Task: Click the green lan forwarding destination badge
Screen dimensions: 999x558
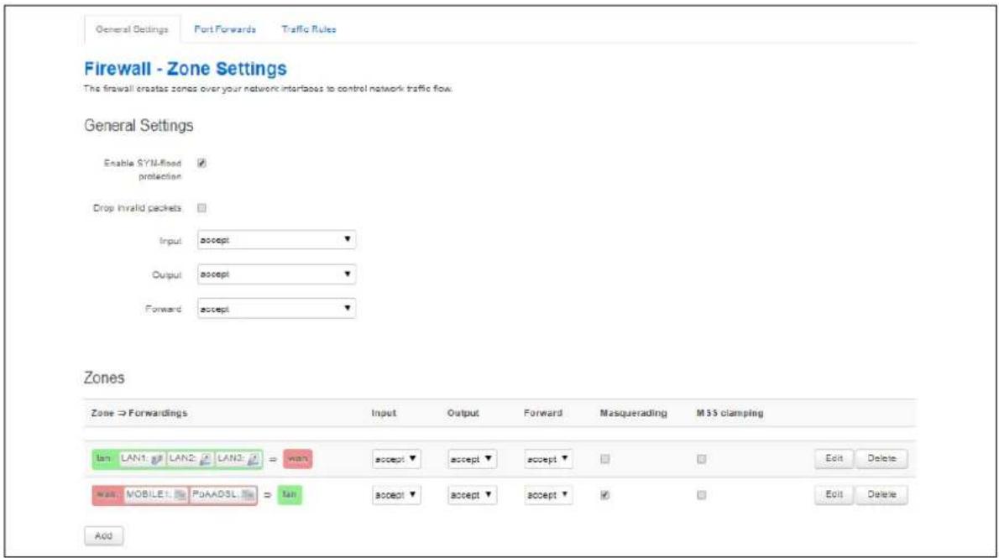Action: click(x=290, y=495)
